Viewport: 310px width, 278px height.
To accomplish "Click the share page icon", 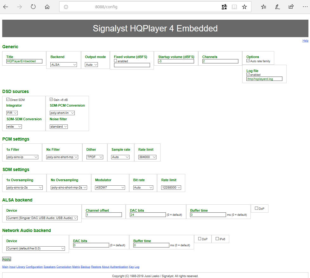I will click(291, 7).
